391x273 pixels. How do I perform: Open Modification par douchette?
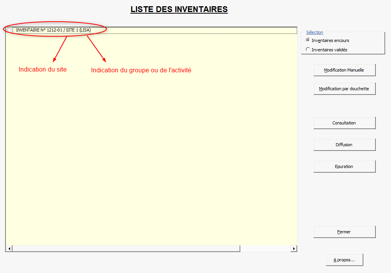[x=344, y=89]
